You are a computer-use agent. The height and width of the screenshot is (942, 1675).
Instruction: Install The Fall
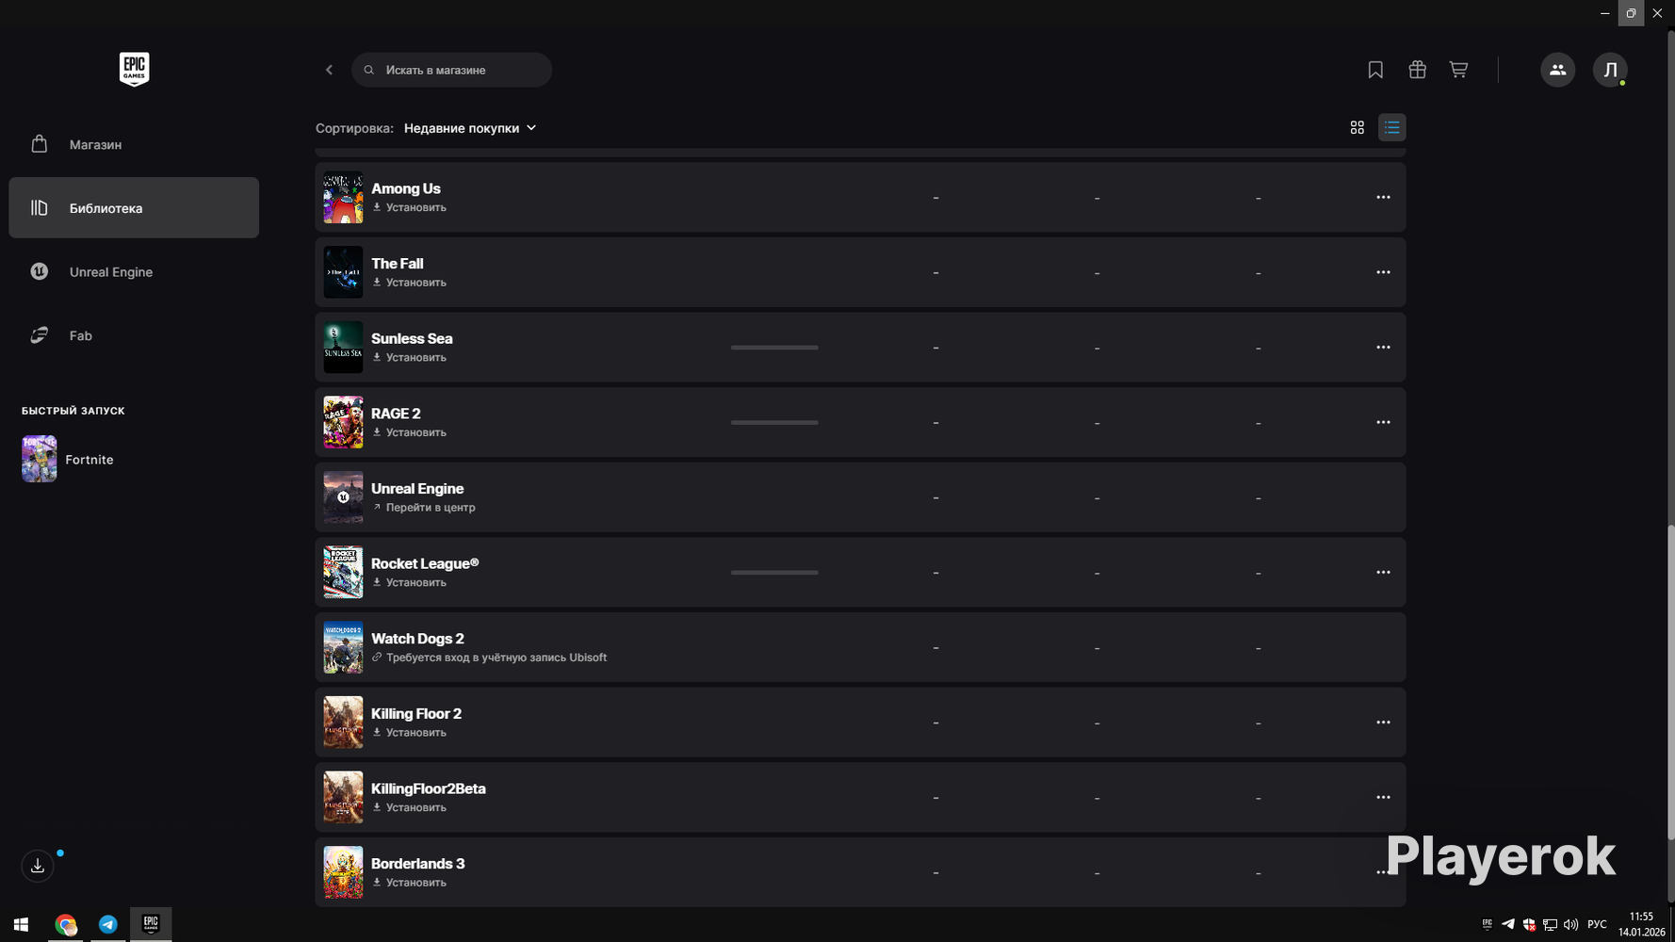pyautogui.click(x=410, y=283)
